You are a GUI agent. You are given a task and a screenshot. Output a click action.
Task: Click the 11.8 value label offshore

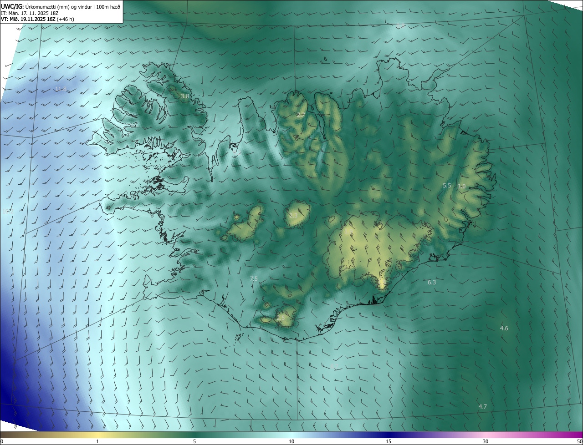61,89
